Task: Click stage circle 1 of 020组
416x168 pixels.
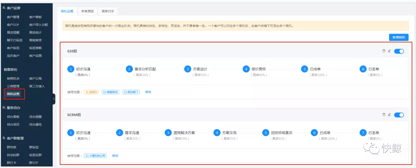Action: tap(71, 69)
